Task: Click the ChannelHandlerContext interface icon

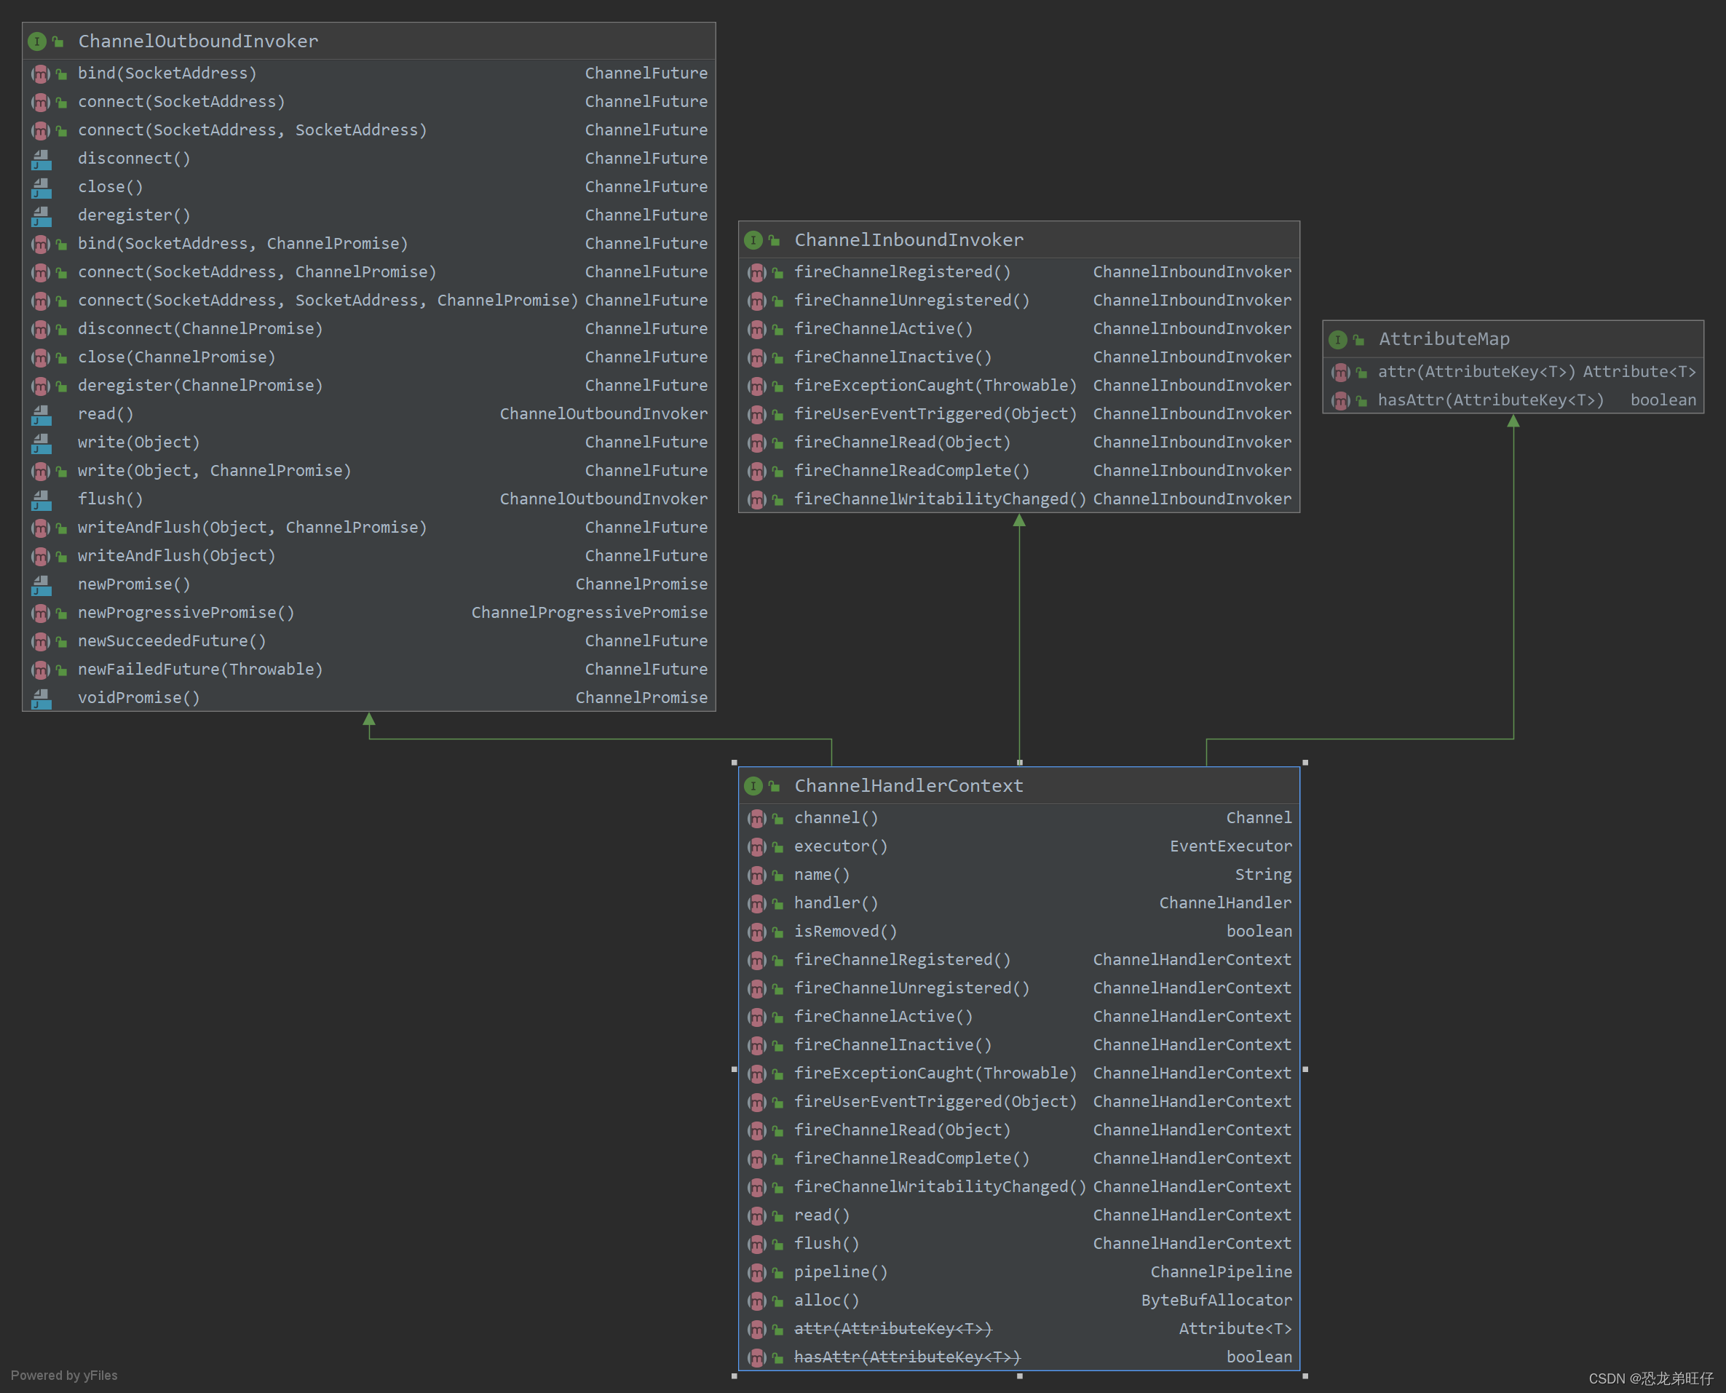Action: [x=753, y=785]
